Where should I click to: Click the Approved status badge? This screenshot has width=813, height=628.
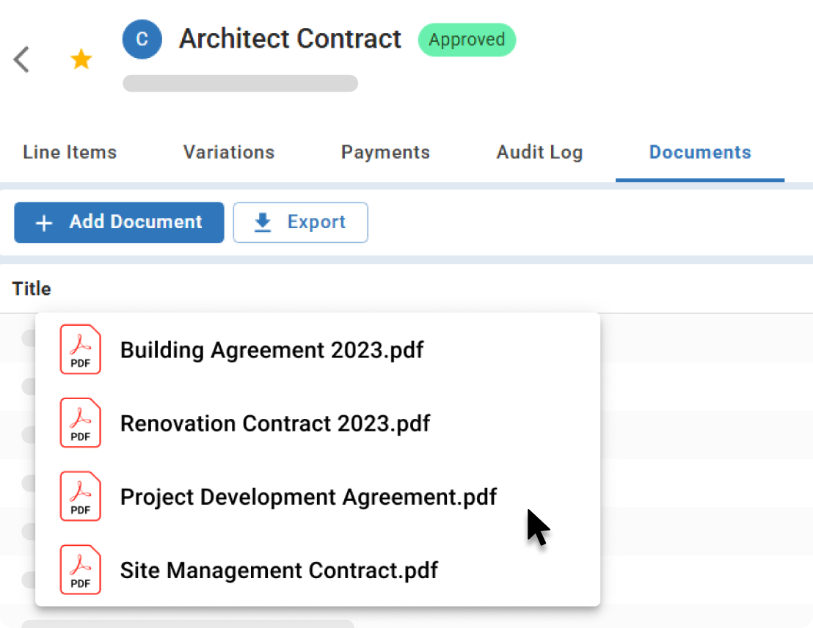point(467,40)
